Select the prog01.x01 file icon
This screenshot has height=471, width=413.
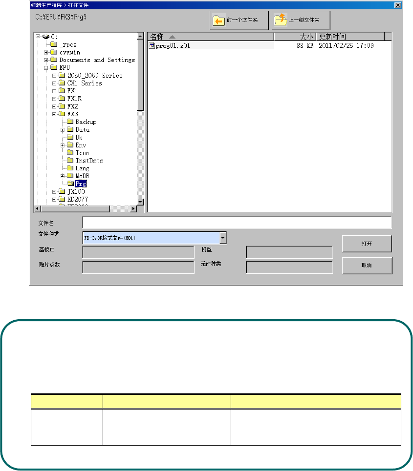coord(152,46)
